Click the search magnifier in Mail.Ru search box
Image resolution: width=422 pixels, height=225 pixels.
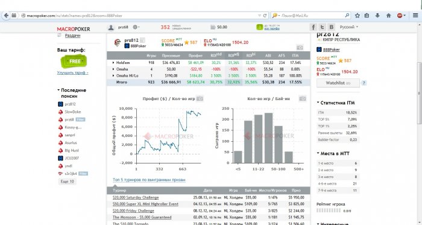(347, 16)
